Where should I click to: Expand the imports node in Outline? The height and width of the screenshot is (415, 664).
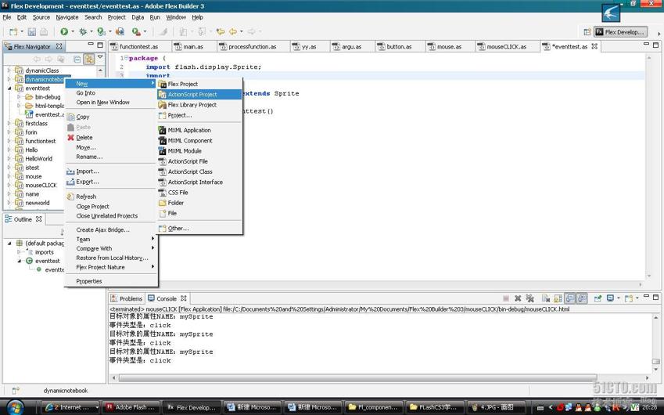19,252
